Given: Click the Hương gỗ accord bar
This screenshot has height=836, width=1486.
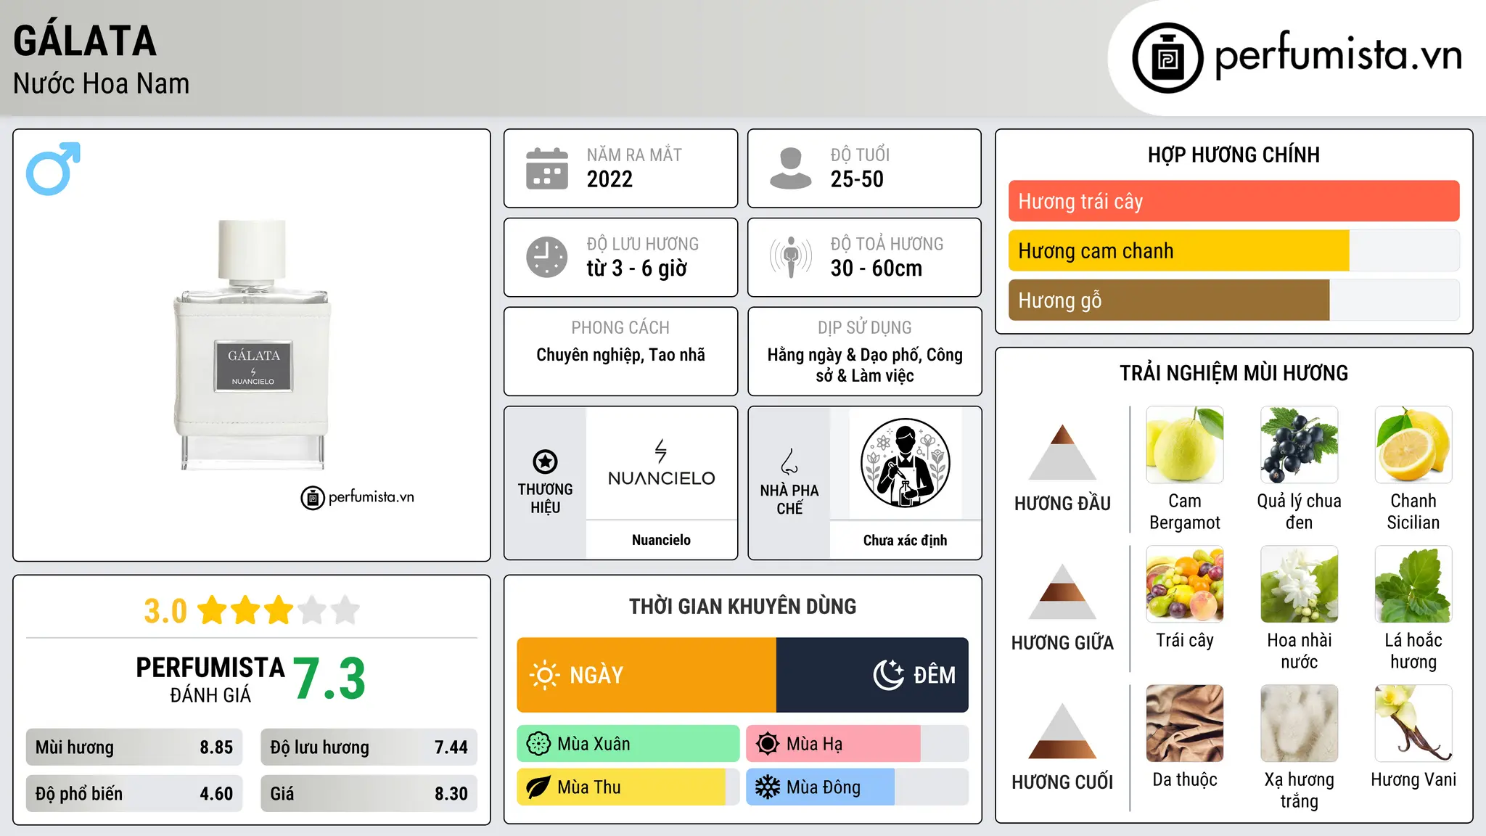Looking at the screenshot, I should click(1233, 300).
